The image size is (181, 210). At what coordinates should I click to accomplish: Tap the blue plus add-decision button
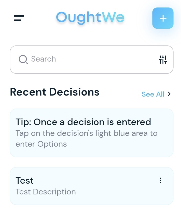coord(163,18)
